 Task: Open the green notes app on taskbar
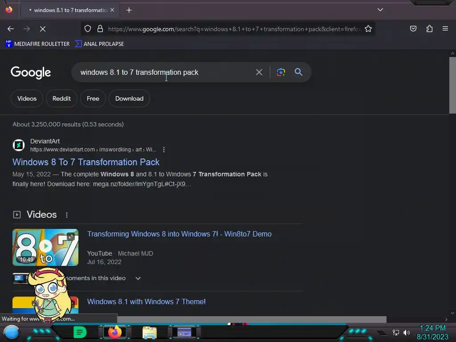(x=80, y=332)
